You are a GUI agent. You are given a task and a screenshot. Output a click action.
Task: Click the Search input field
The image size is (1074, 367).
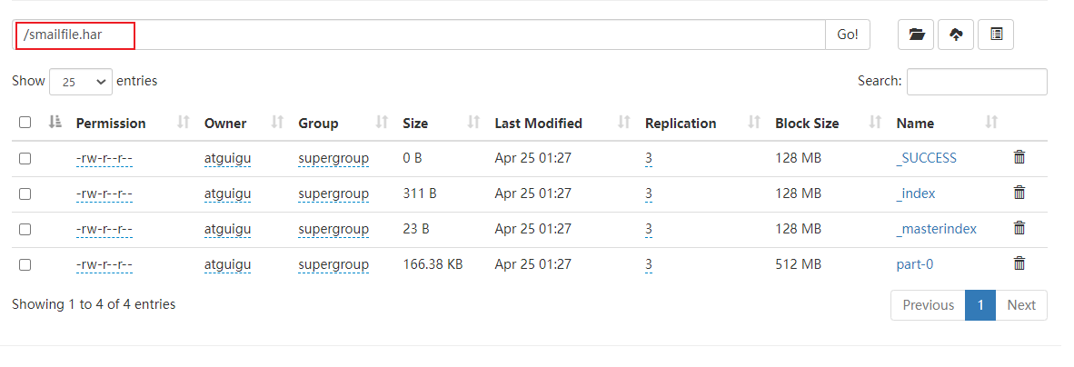[x=977, y=82]
